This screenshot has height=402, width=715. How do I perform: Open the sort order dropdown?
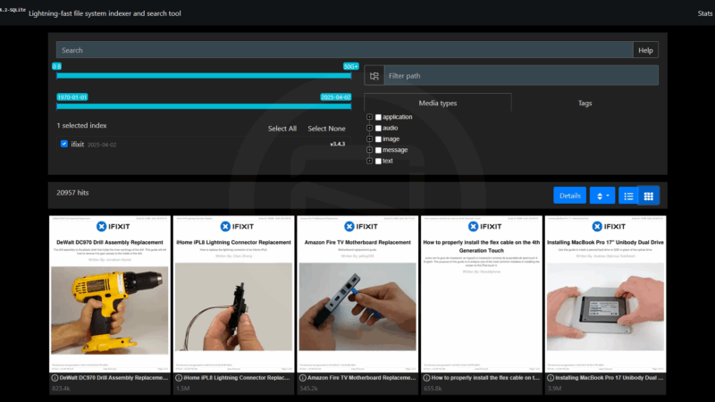pyautogui.click(x=602, y=196)
